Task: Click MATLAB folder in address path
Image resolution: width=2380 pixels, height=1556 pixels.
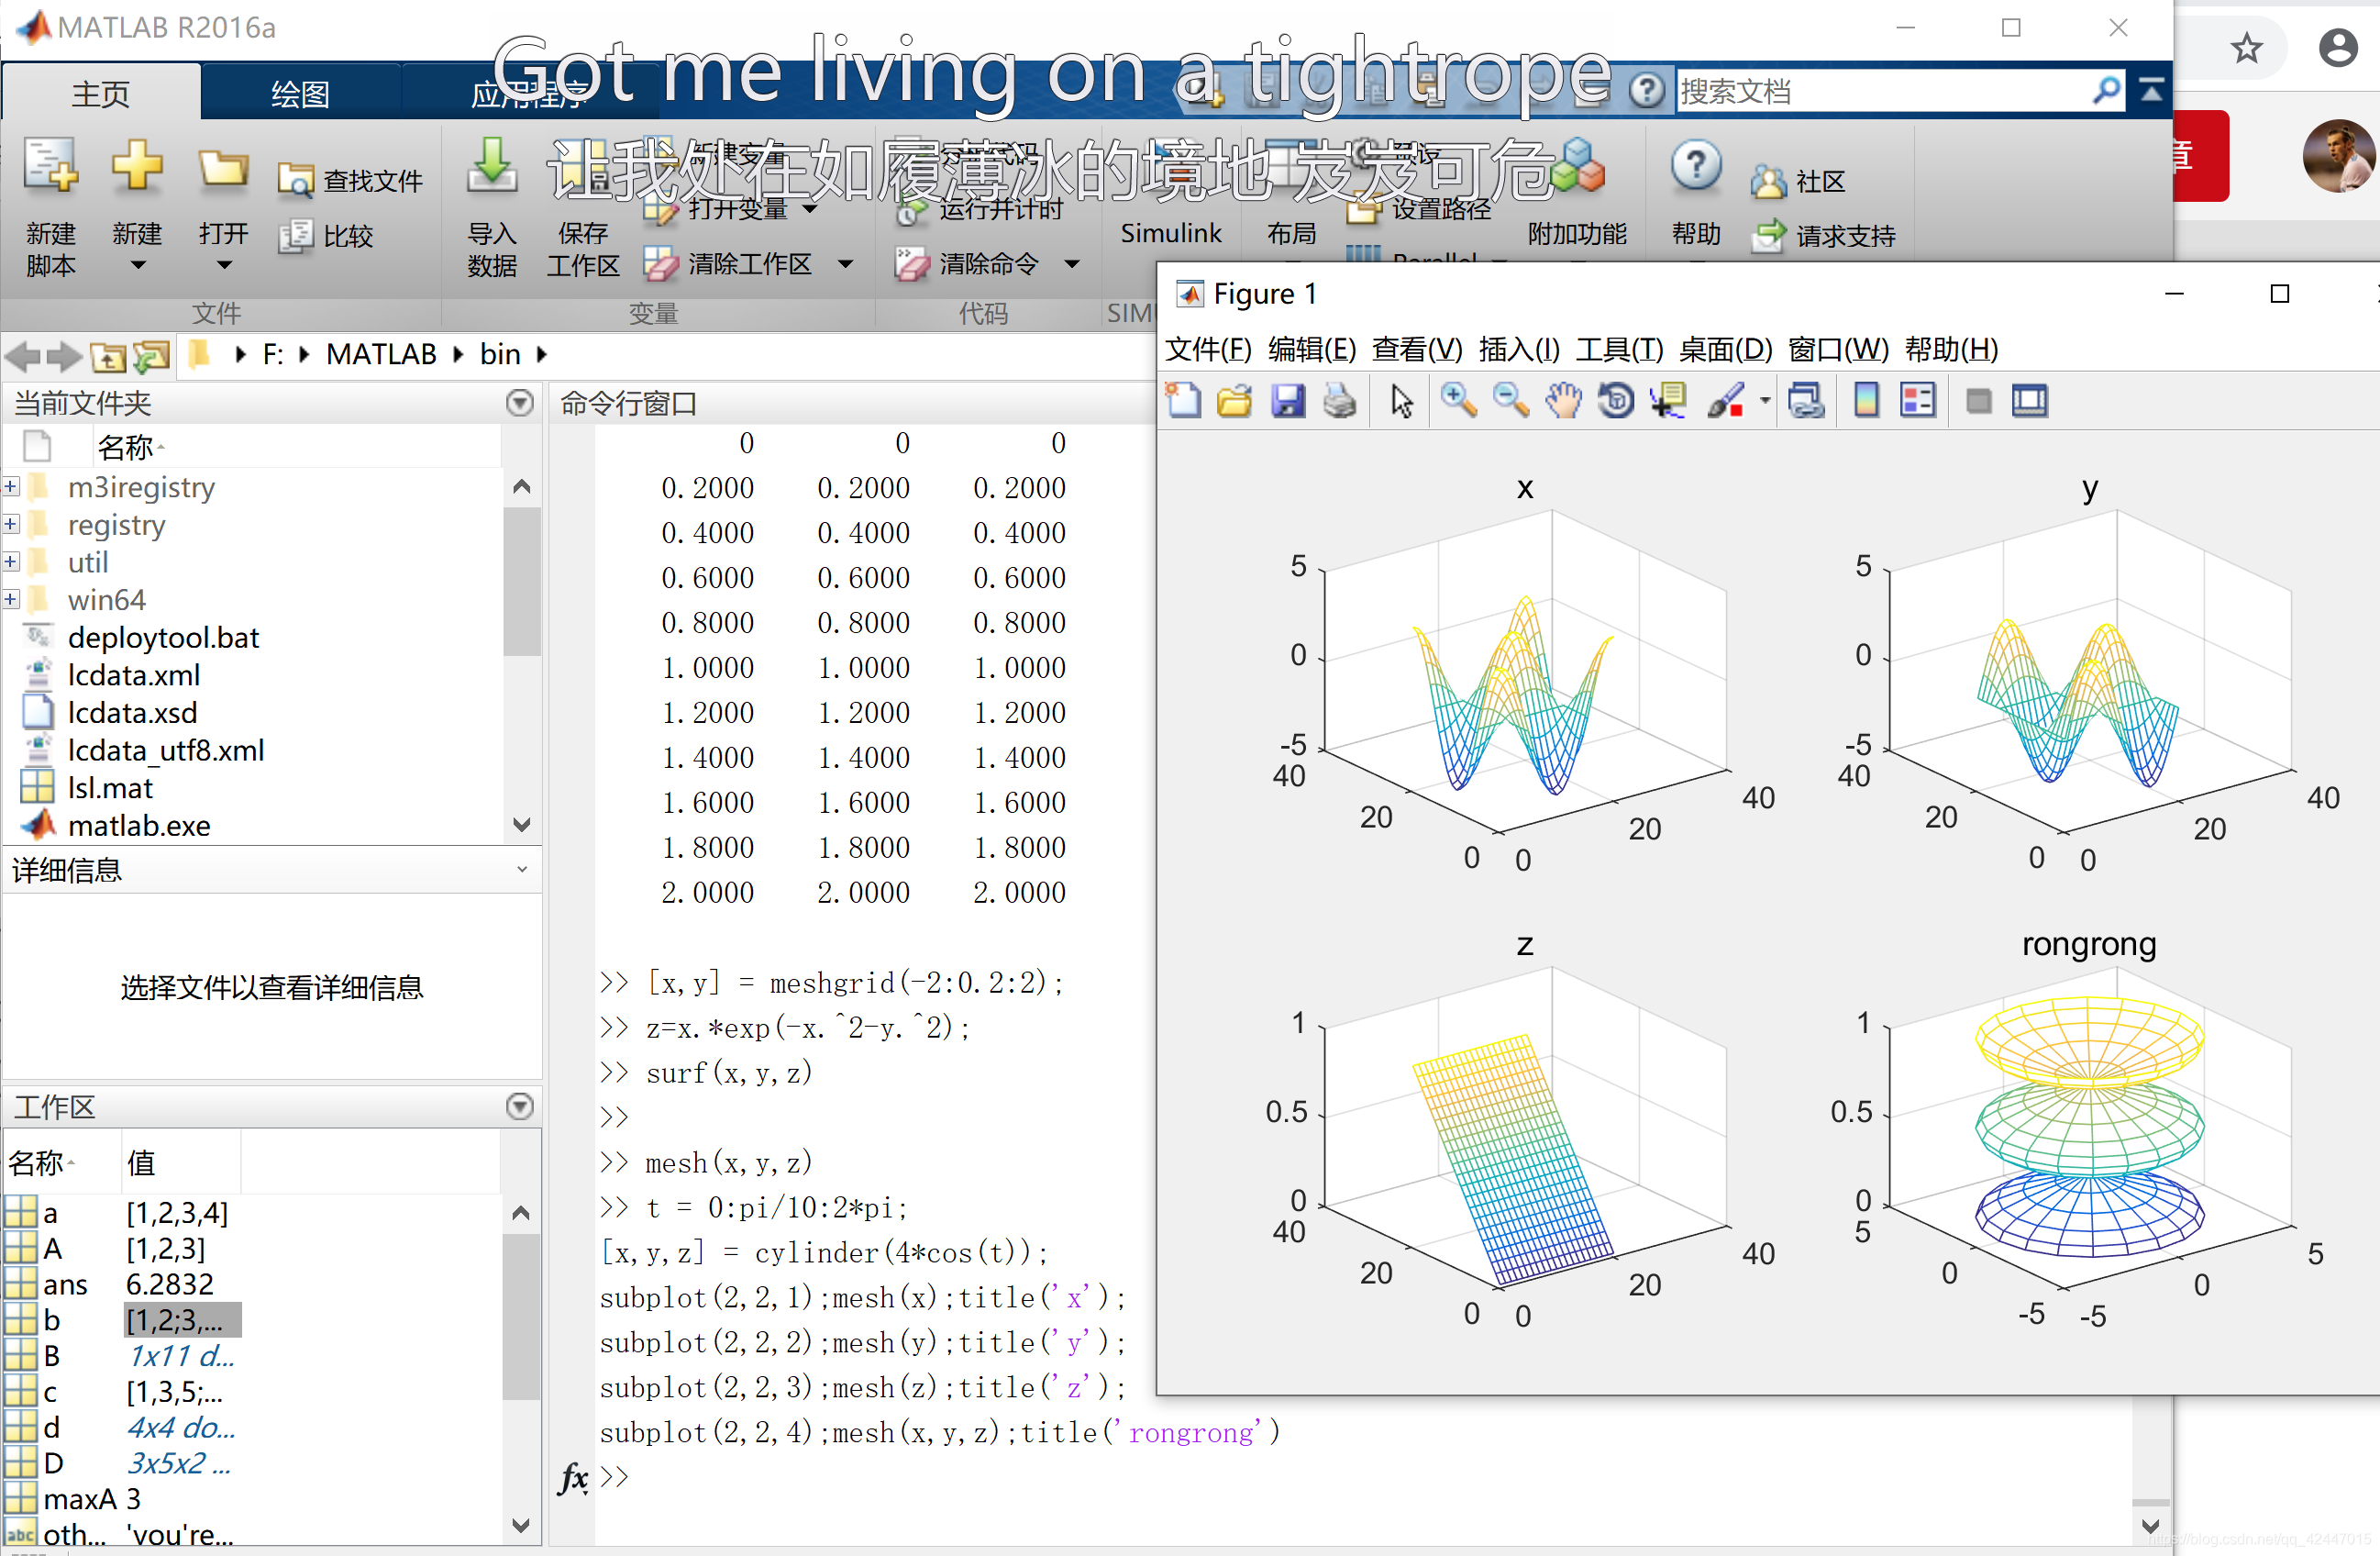Action: pos(381,354)
